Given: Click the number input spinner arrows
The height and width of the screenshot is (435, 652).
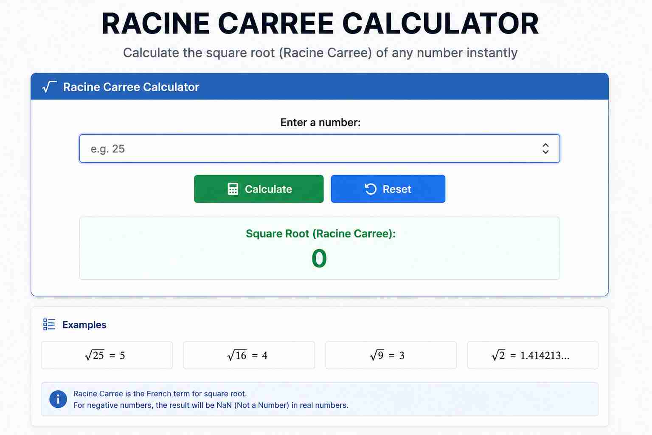Looking at the screenshot, I should (545, 149).
